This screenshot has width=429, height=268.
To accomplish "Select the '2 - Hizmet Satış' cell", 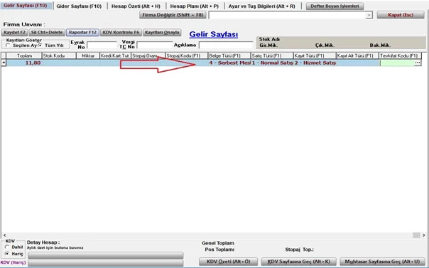I will point(315,63).
